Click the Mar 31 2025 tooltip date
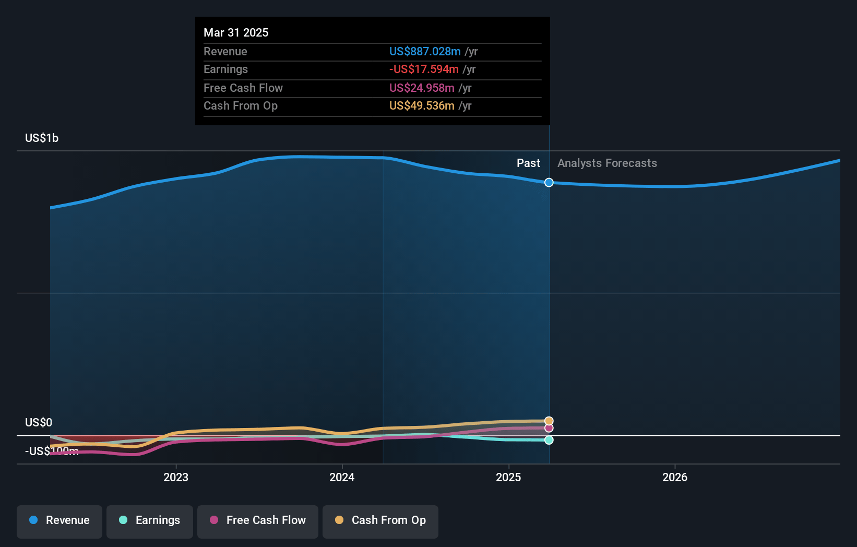This screenshot has width=857, height=547. tap(236, 32)
